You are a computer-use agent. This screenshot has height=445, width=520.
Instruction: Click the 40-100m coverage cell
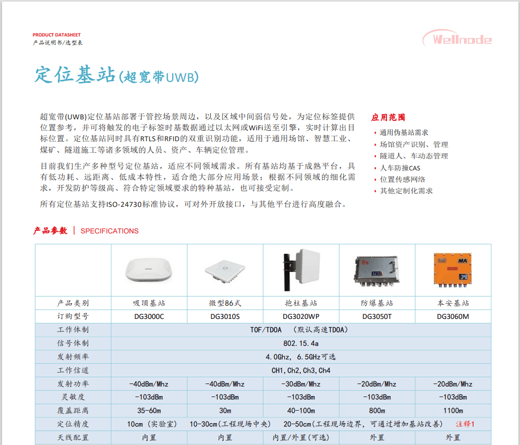click(x=301, y=411)
